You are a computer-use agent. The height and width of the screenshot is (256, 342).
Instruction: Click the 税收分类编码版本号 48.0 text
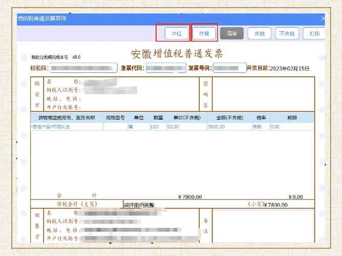(x=56, y=57)
